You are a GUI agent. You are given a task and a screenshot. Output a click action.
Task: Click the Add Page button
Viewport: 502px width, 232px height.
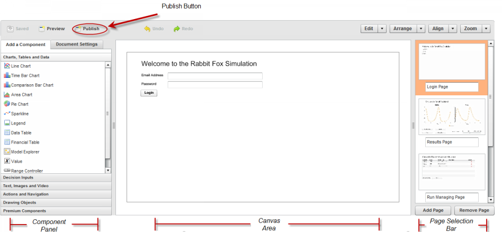(x=433, y=210)
